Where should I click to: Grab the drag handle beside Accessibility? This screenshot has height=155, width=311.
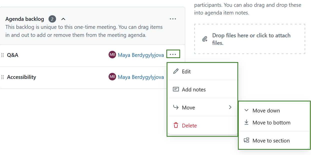click(3, 77)
